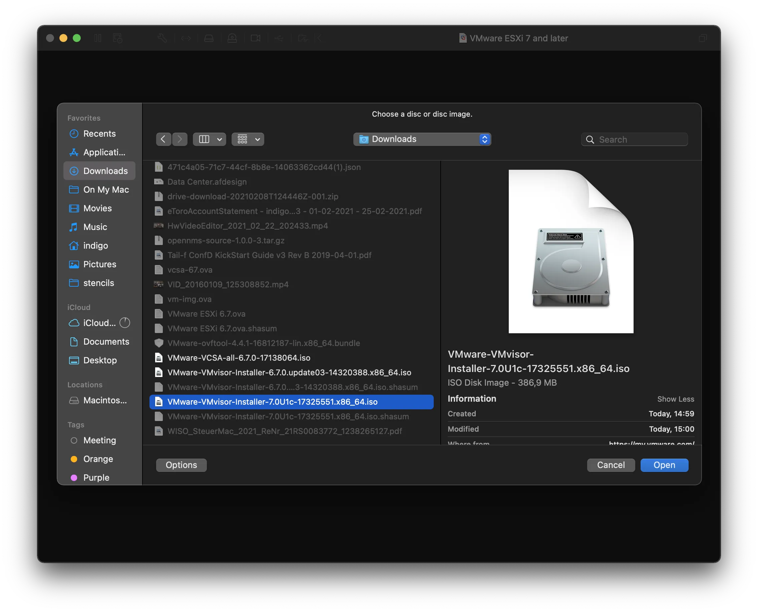Click the back navigation arrow button

pos(163,139)
